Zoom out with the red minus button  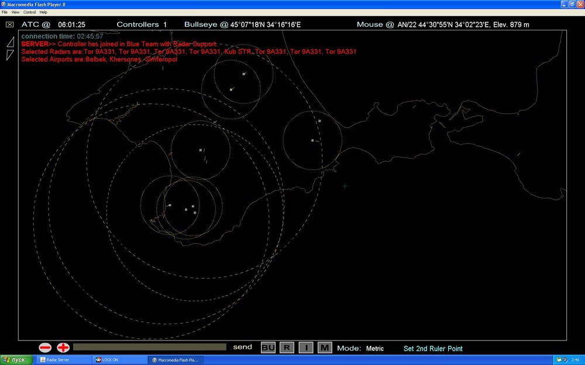tap(45, 347)
